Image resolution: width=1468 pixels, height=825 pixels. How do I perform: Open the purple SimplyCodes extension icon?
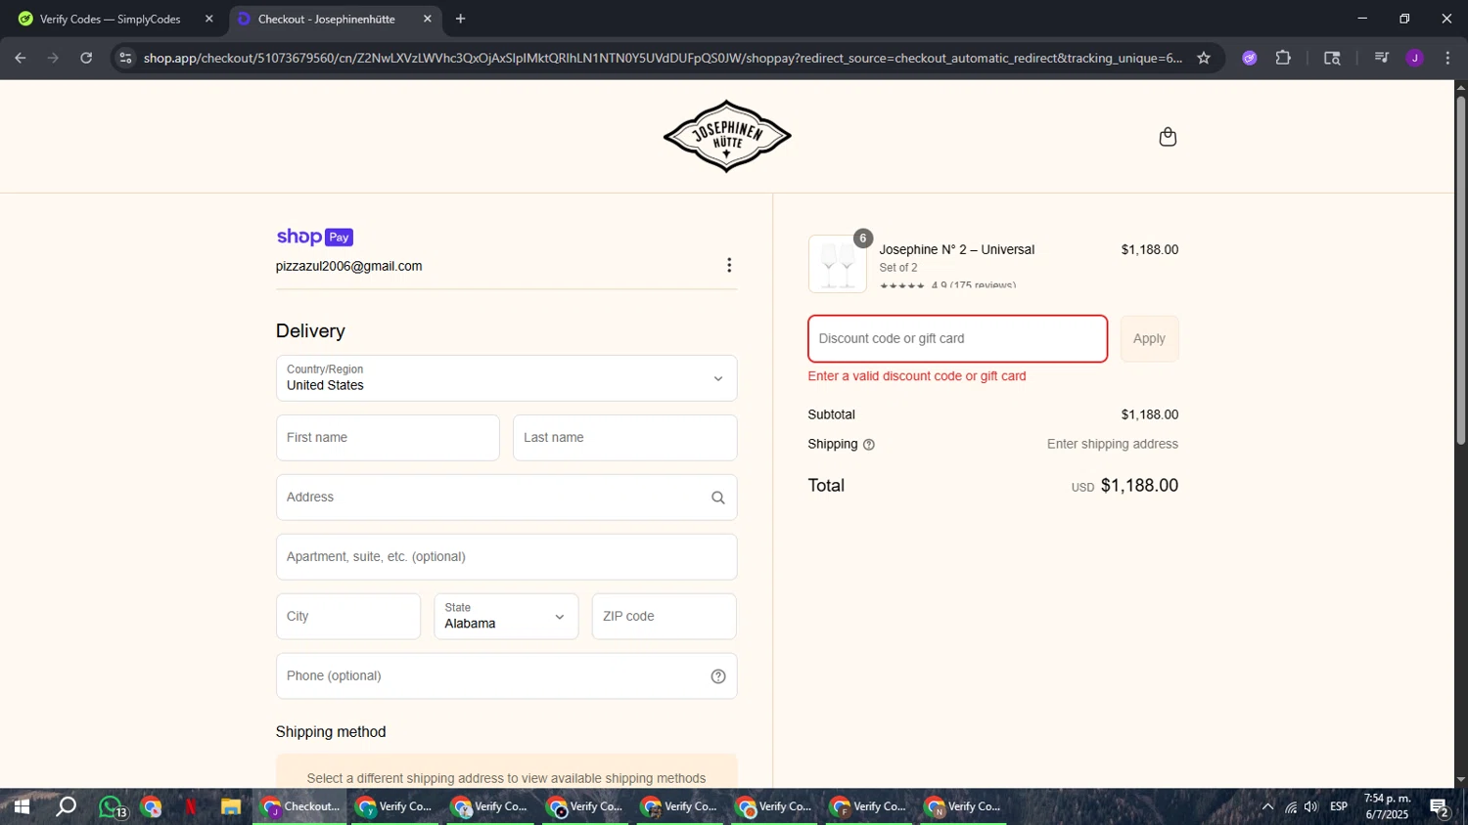tap(1250, 58)
